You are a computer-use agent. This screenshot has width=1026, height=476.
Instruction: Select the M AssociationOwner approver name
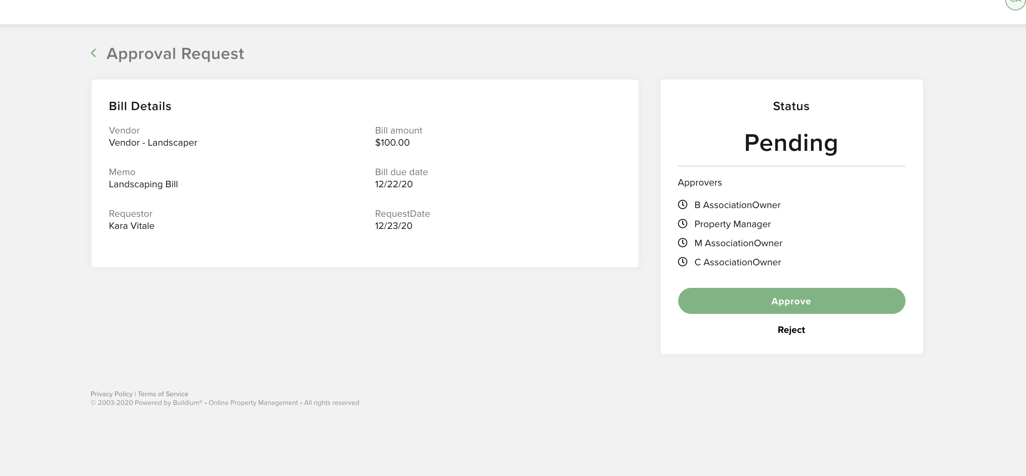(738, 243)
